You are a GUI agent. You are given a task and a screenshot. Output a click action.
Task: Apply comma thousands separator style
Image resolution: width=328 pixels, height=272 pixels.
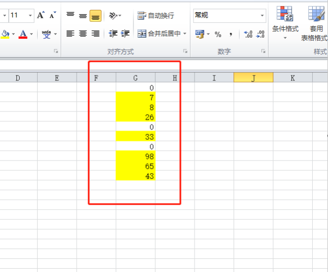231,34
